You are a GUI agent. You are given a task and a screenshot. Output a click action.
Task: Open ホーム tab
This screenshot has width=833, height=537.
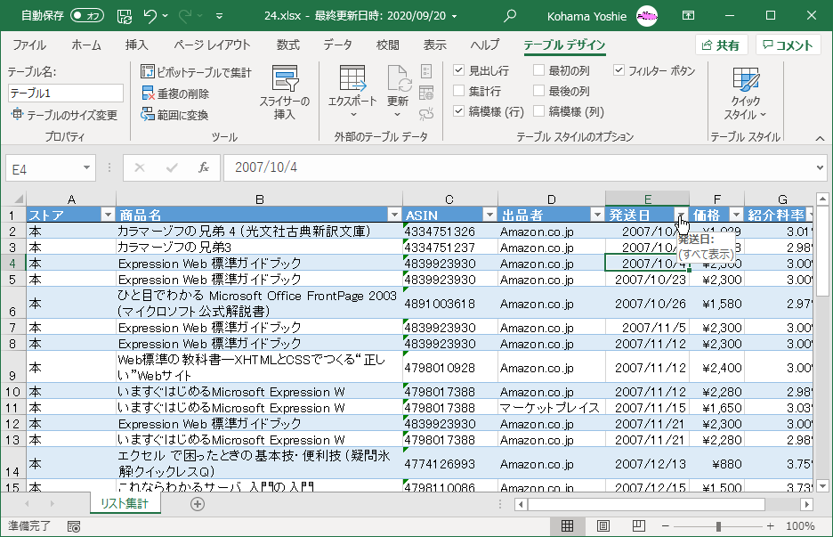tap(86, 45)
